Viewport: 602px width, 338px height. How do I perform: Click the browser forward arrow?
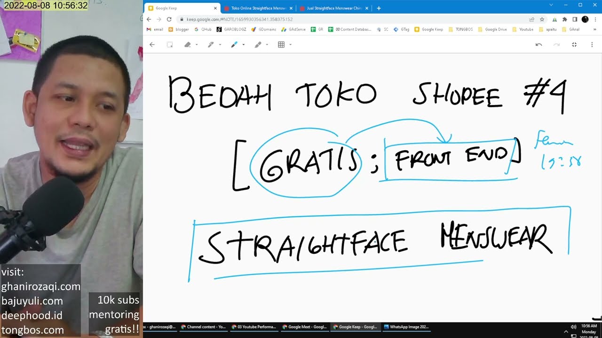point(159,19)
